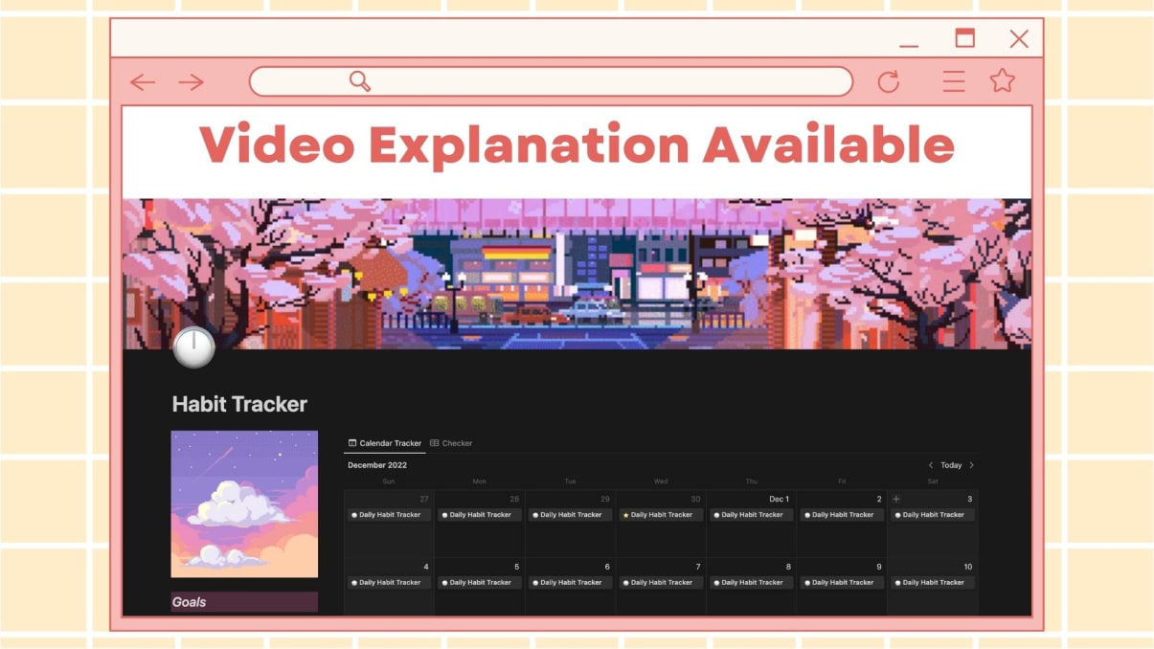The height and width of the screenshot is (649, 1154).
Task: Click the cherry blossom city cover banner
Action: tap(577, 274)
